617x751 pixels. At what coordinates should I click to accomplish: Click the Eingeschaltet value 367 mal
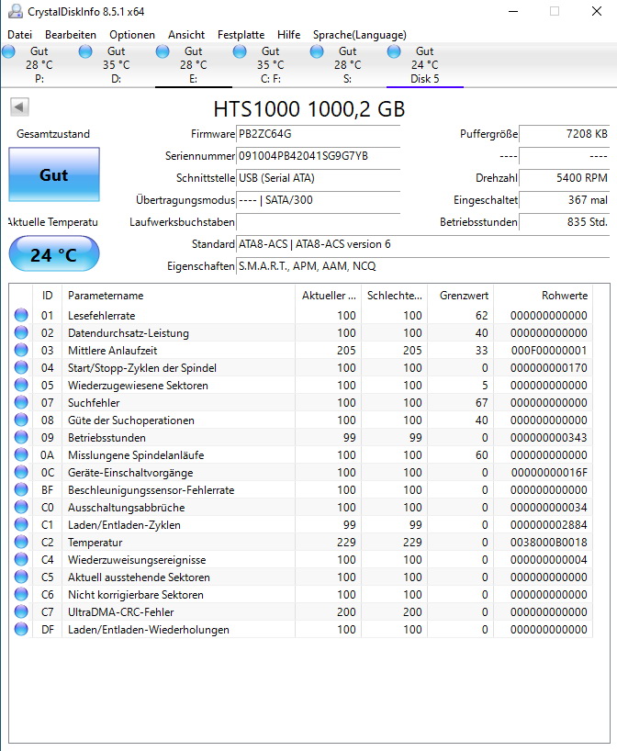tap(565, 200)
